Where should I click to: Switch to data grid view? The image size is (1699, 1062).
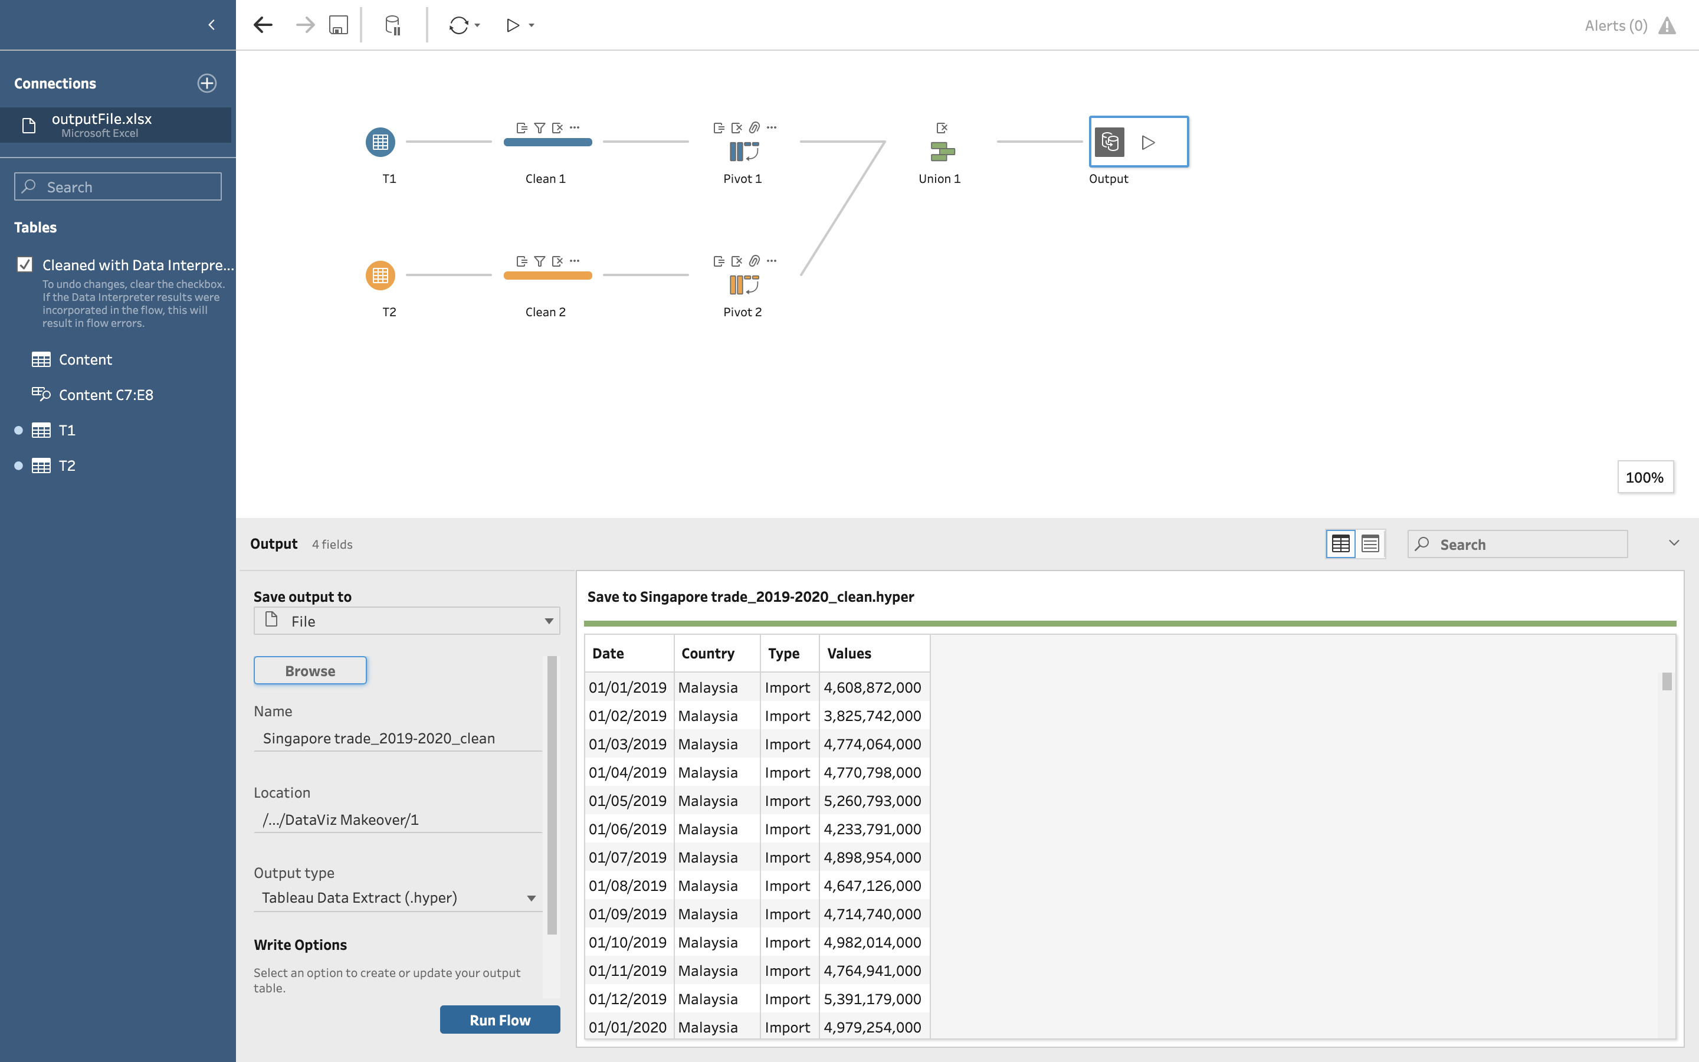pyautogui.click(x=1340, y=543)
